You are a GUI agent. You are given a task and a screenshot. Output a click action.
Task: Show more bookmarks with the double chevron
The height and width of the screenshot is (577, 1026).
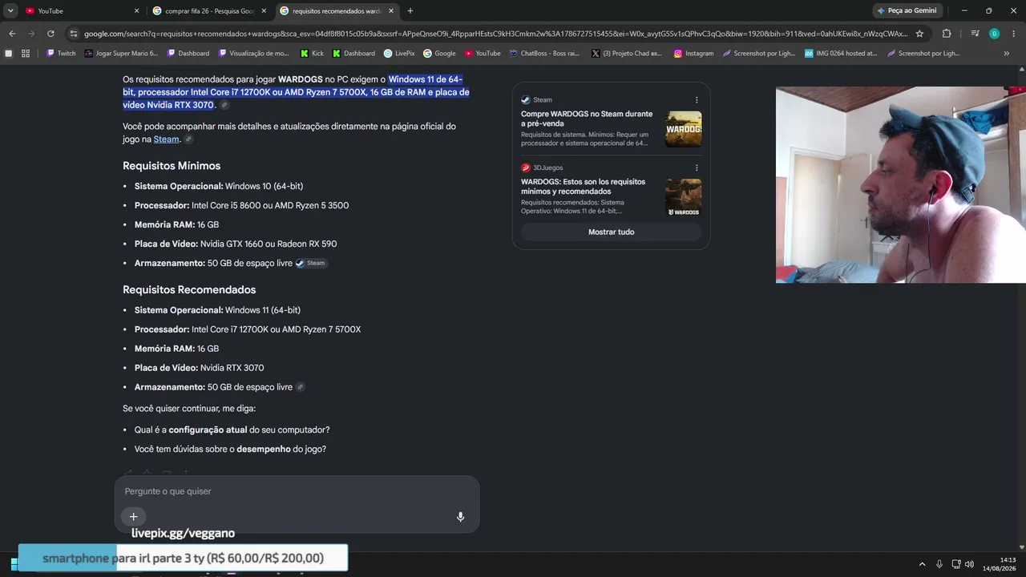pyautogui.click(x=1007, y=54)
